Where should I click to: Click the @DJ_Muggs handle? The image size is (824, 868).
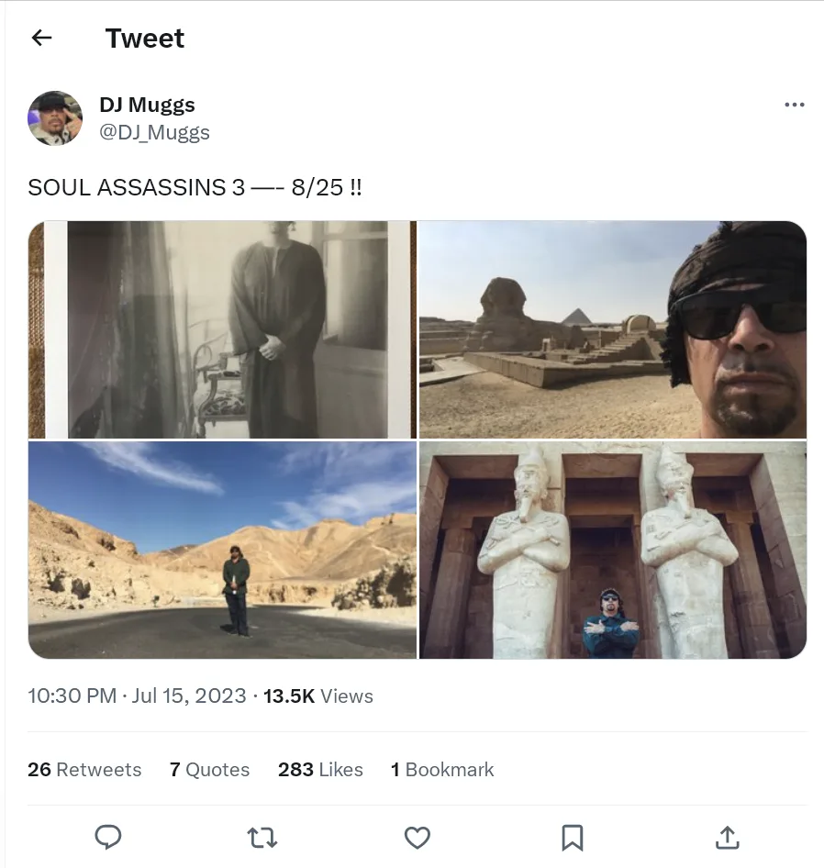click(x=154, y=132)
